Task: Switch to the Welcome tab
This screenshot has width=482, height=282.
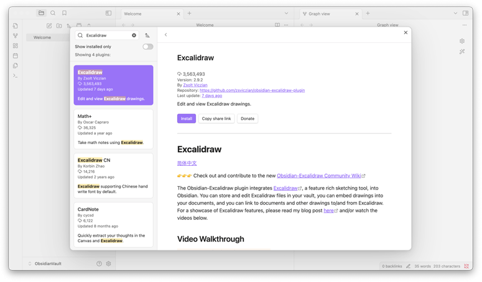Action: (x=152, y=14)
